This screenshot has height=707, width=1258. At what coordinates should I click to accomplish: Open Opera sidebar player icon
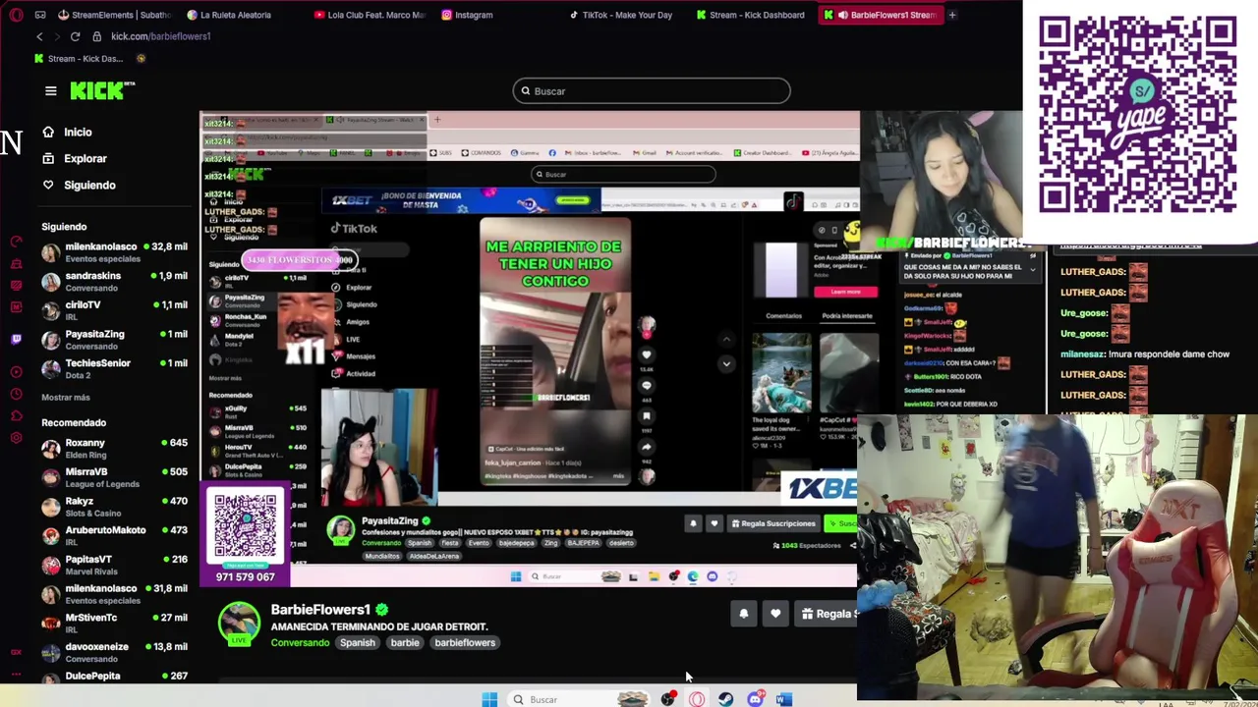(x=16, y=371)
